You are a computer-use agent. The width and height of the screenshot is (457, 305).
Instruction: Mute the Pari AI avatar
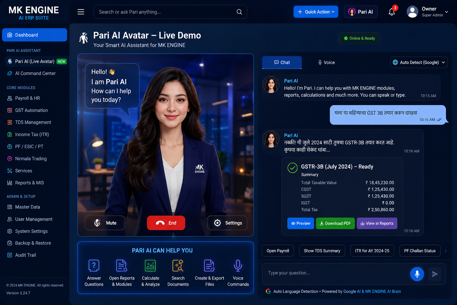click(x=105, y=223)
